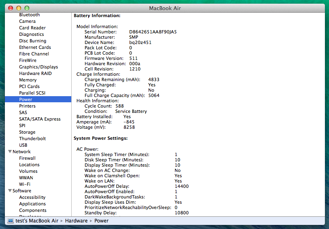
Task: Show Ethernet Cards information
Action: tap(35, 47)
